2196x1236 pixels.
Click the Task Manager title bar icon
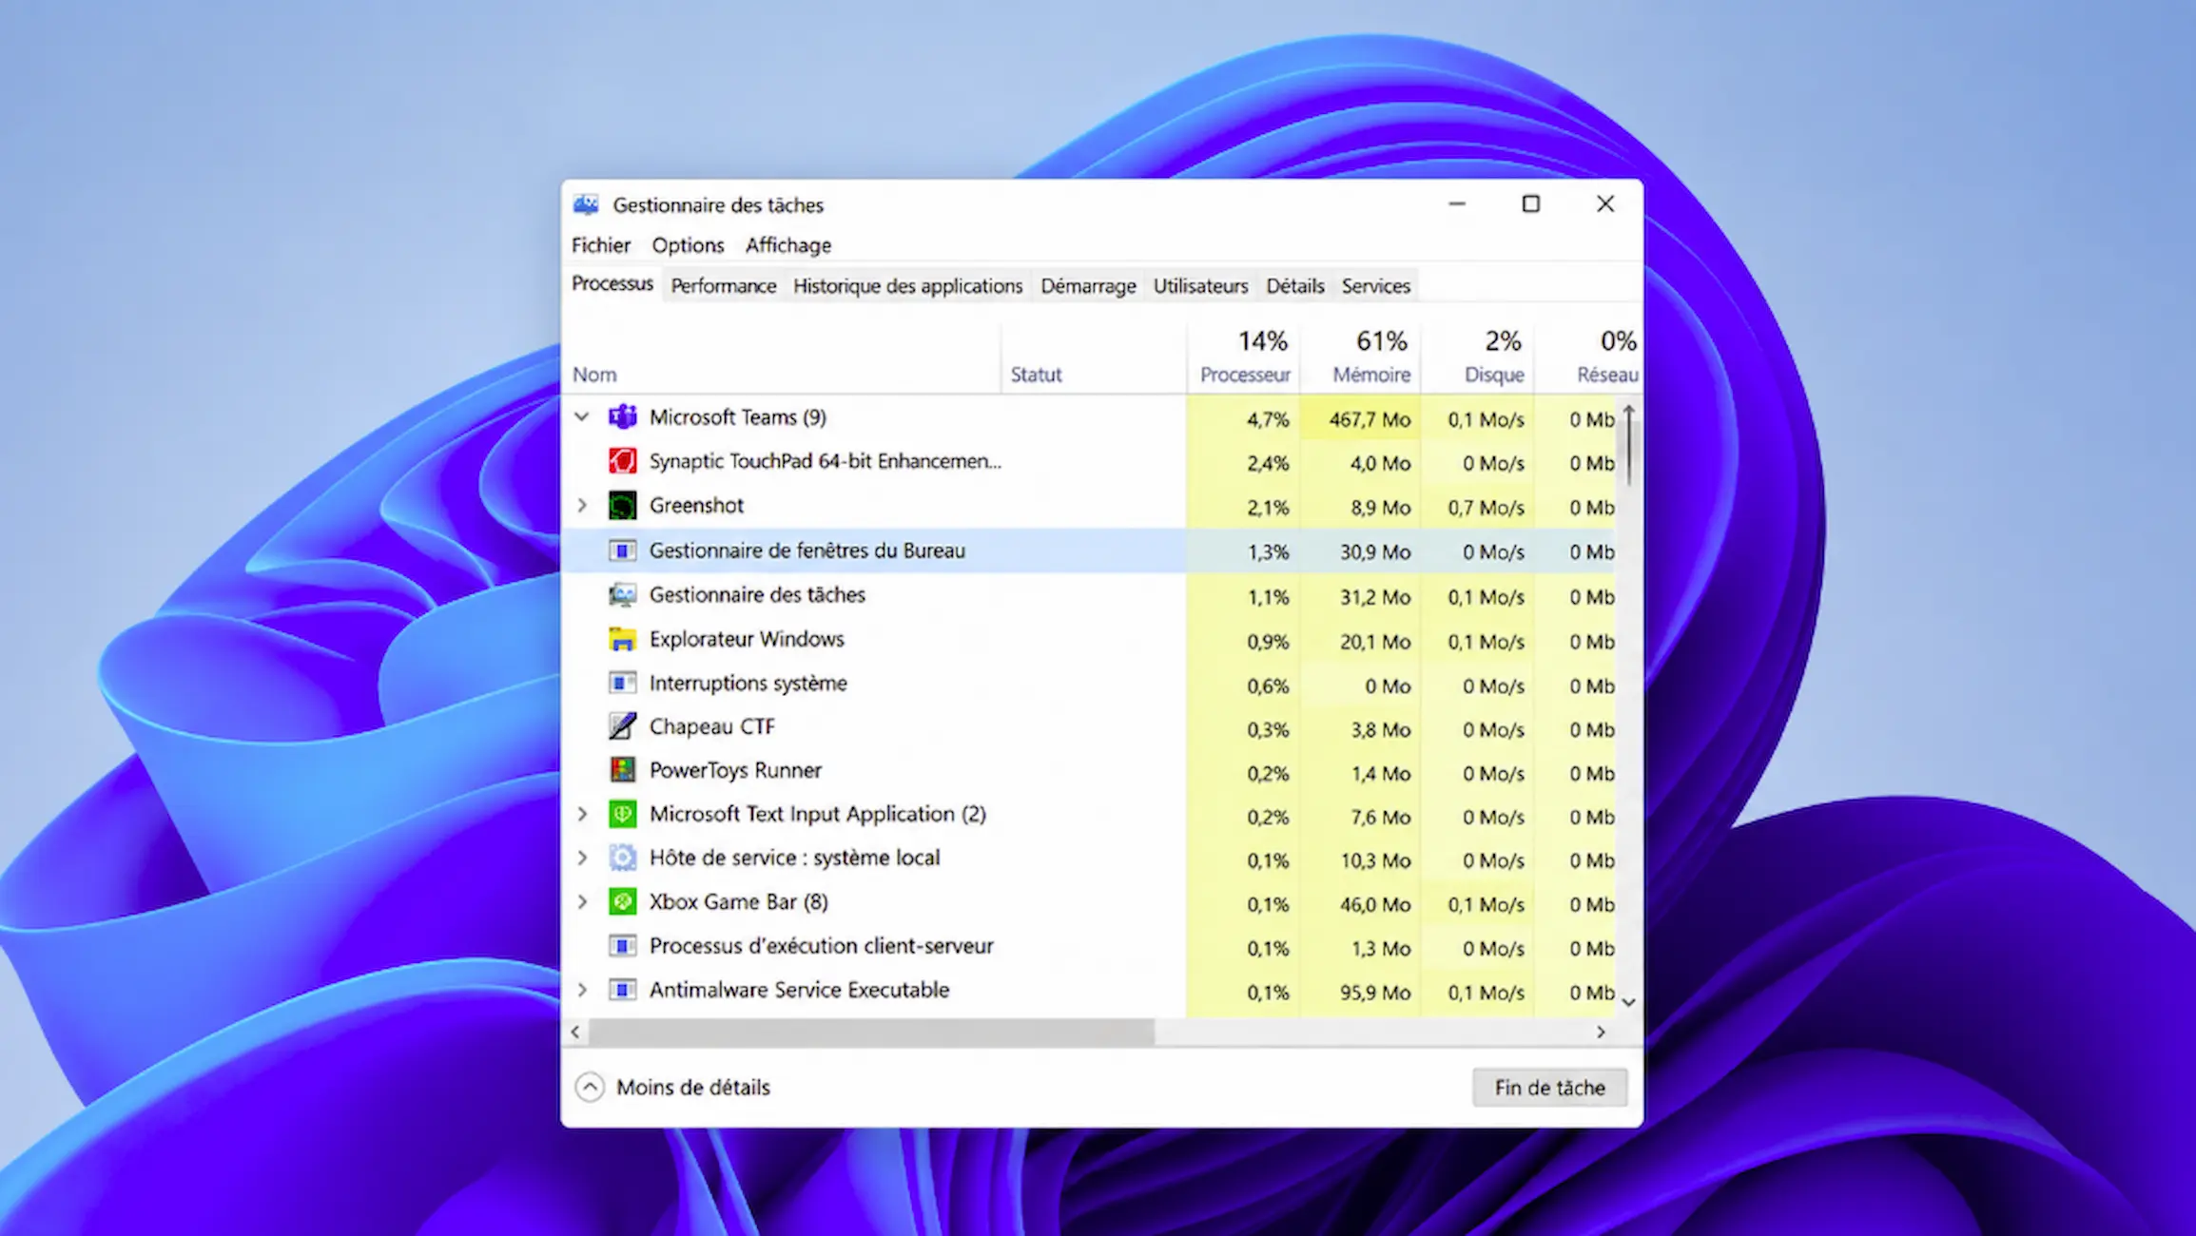point(586,204)
